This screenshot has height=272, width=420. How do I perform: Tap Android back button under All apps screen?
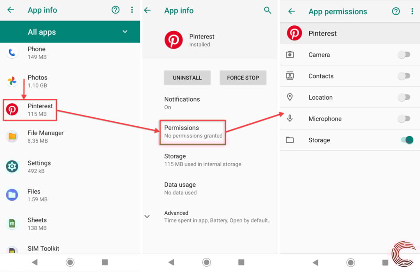[x=35, y=262]
